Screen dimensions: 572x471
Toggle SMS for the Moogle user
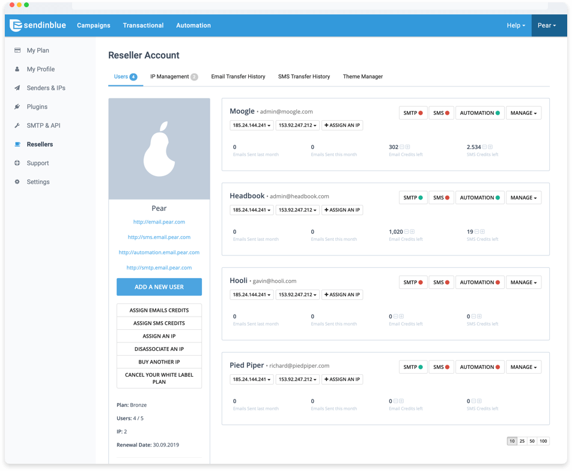[442, 113]
